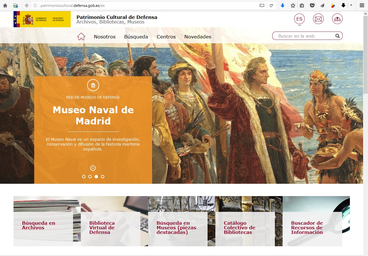Click the museum icon on orange banner
The height and width of the screenshot is (256, 368).
pos(93,85)
